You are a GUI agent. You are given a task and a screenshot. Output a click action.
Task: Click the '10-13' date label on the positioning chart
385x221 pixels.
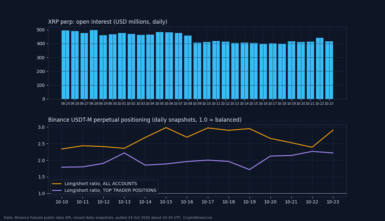pyautogui.click(x=124, y=202)
